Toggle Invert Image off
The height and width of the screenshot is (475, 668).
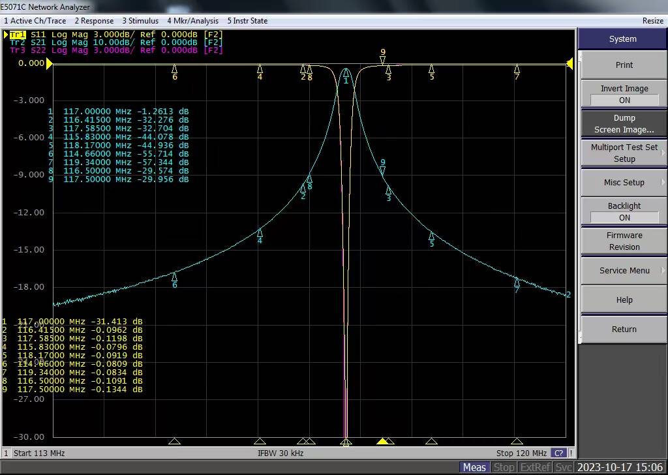[x=623, y=94]
